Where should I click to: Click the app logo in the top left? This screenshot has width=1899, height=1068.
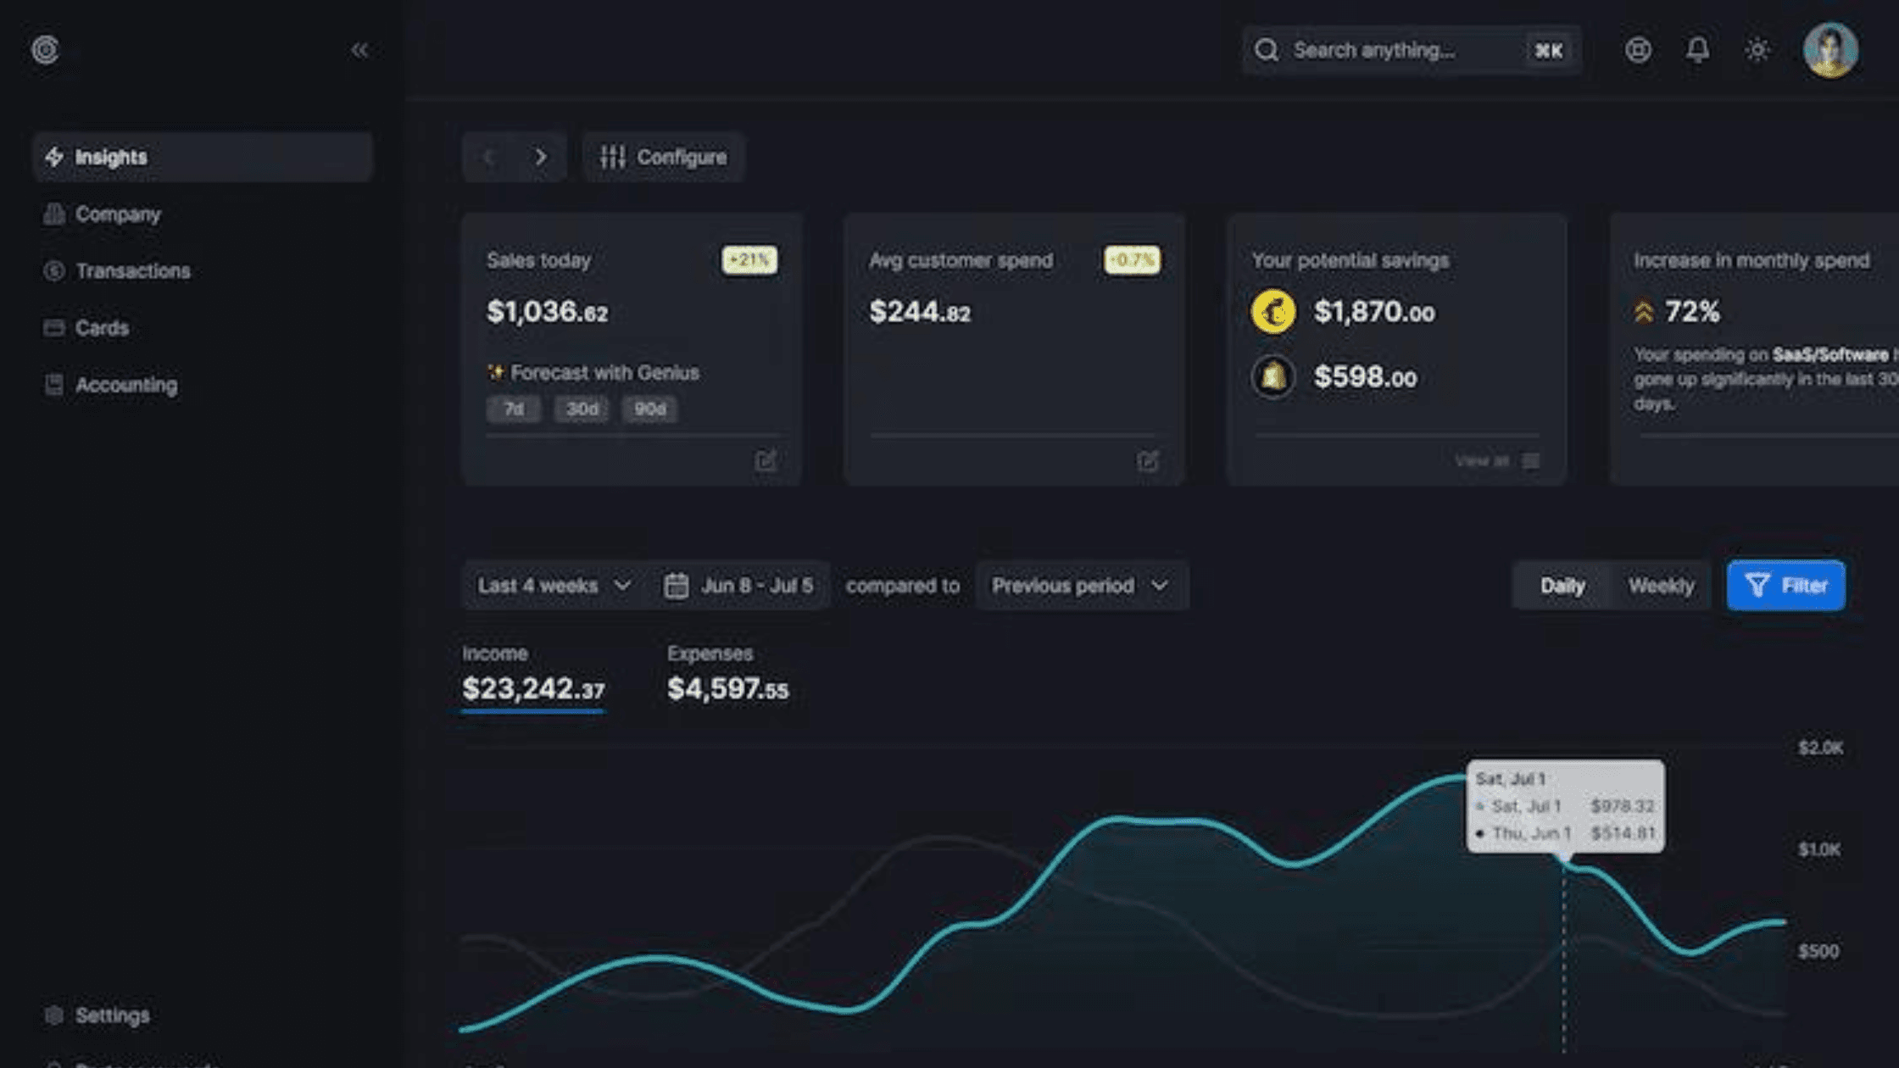click(46, 50)
